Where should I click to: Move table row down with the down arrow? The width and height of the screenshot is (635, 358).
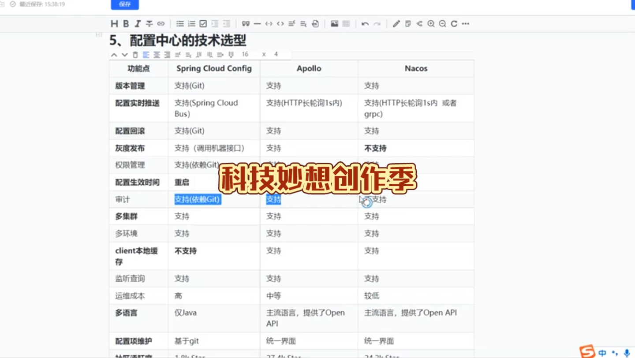click(125, 55)
